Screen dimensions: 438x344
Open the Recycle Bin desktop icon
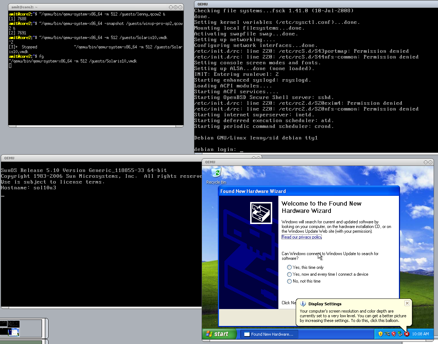click(216, 175)
